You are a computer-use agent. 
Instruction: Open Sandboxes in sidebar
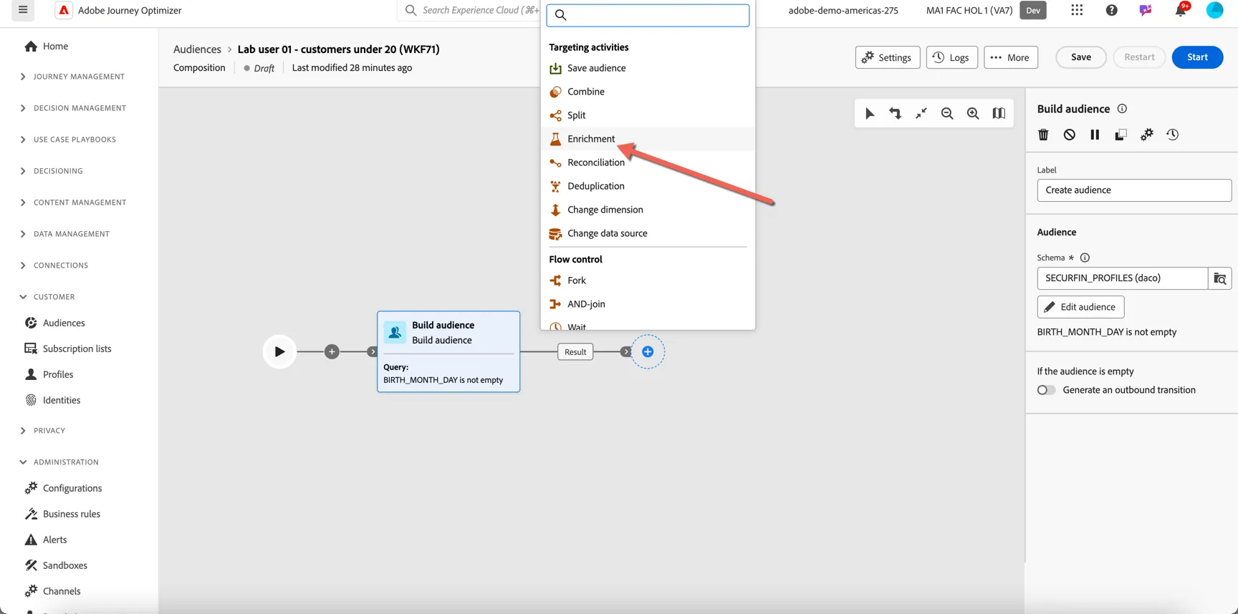coord(64,565)
